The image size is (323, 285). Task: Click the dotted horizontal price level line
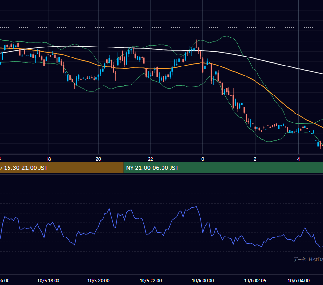(x=161, y=27)
